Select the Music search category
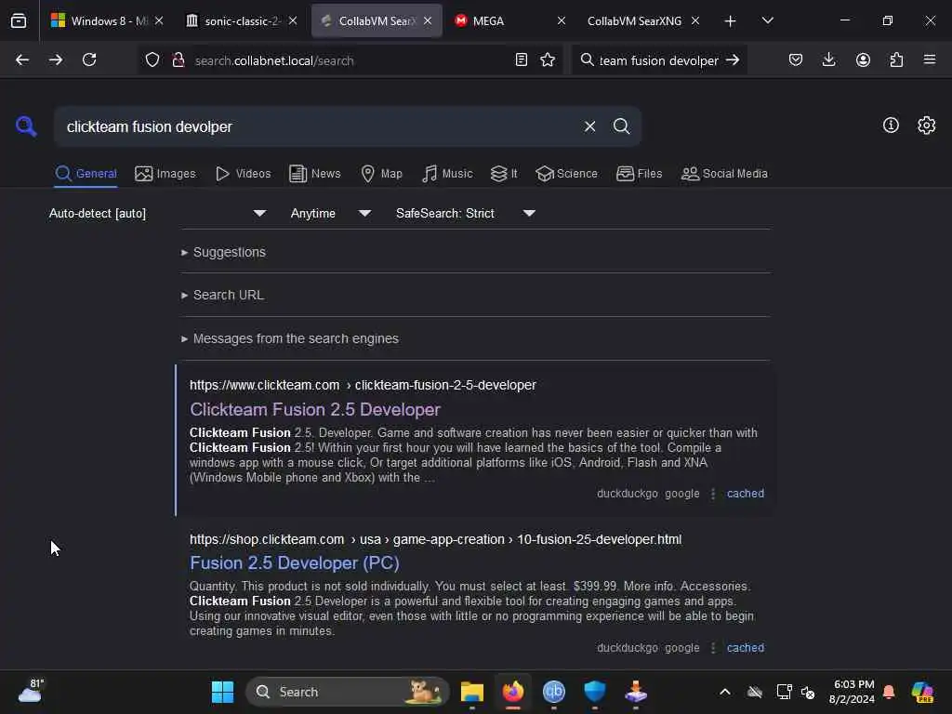 pyautogui.click(x=447, y=174)
